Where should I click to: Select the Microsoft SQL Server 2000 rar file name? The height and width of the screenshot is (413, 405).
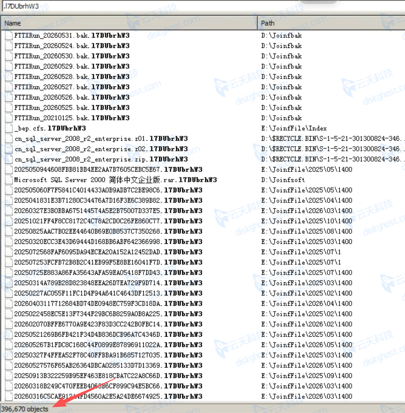point(116,180)
